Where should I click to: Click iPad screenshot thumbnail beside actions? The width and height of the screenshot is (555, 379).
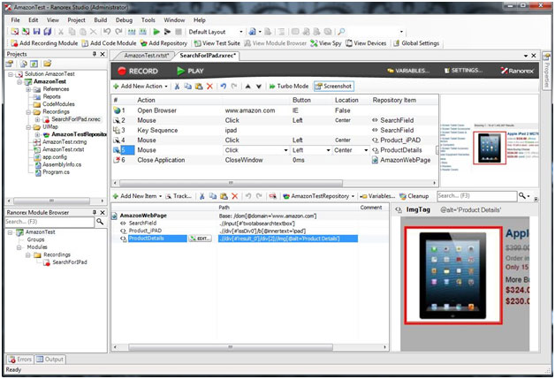point(490,148)
